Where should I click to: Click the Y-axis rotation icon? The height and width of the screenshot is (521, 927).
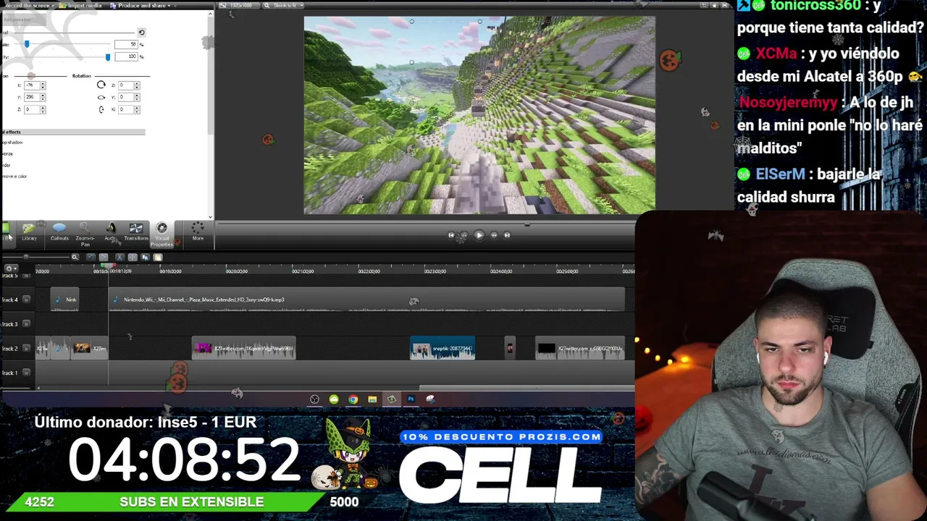(x=101, y=97)
